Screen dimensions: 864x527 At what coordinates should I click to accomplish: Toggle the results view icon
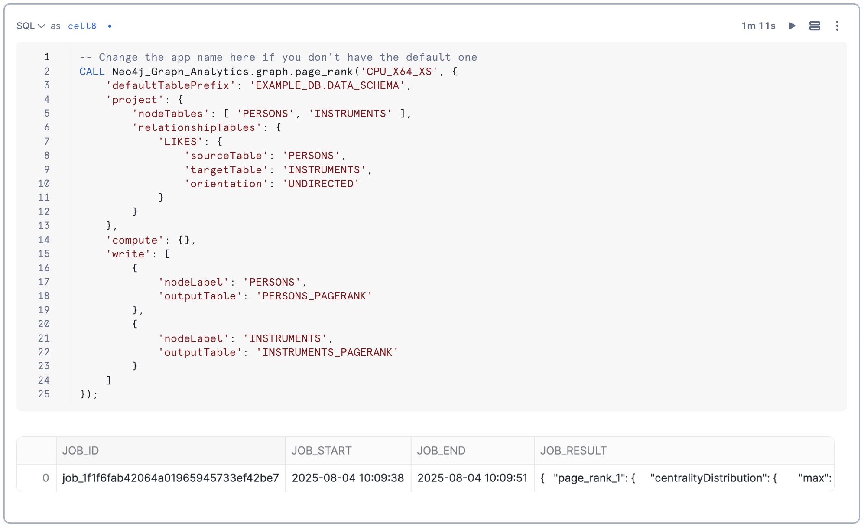tap(815, 26)
